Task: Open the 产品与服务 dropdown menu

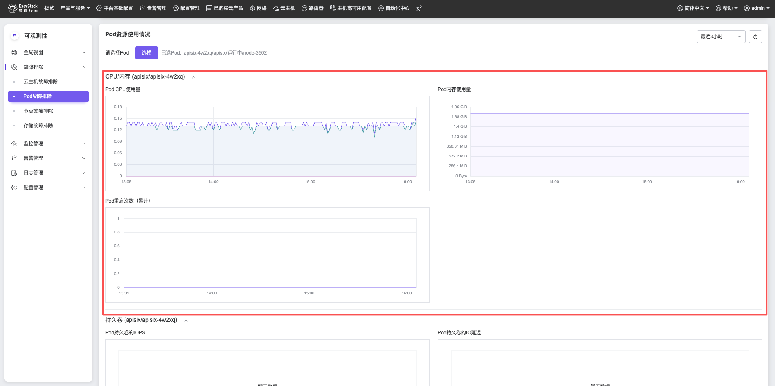Action: [75, 8]
